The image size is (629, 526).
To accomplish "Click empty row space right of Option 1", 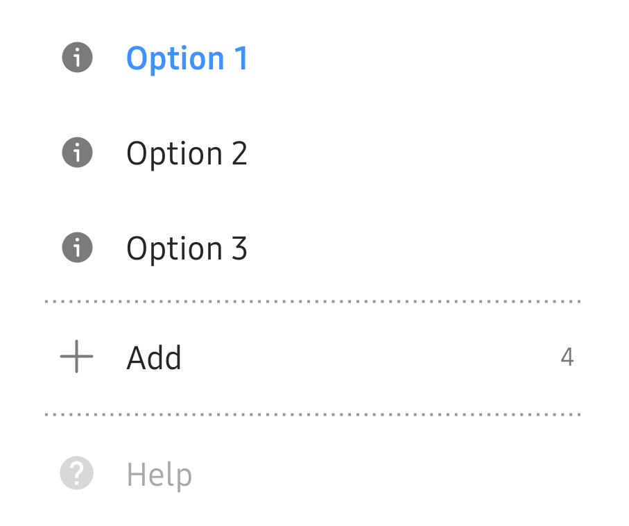I will (x=416, y=58).
